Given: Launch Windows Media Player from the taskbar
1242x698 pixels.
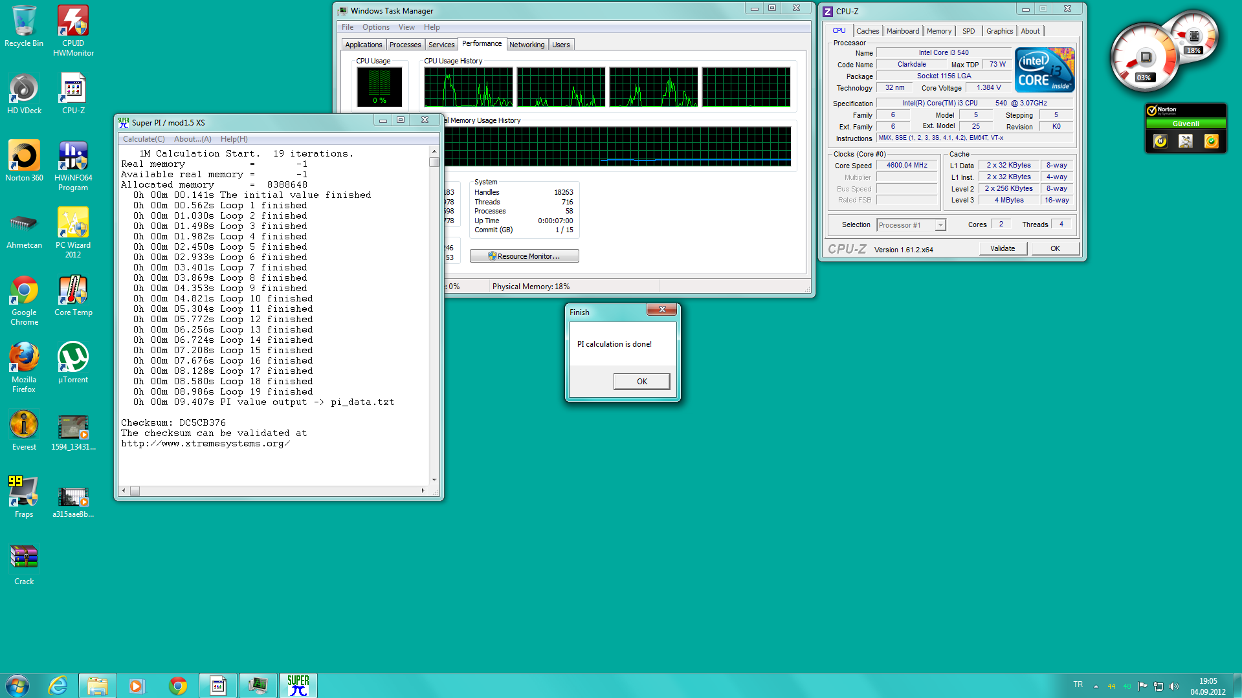Looking at the screenshot, I should 137,686.
